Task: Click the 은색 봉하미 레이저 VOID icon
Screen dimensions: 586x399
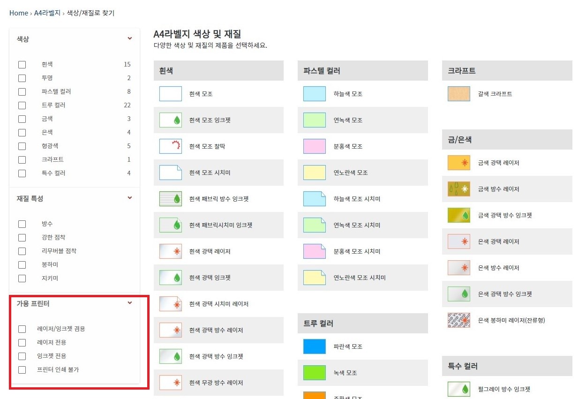Action: tap(458, 320)
